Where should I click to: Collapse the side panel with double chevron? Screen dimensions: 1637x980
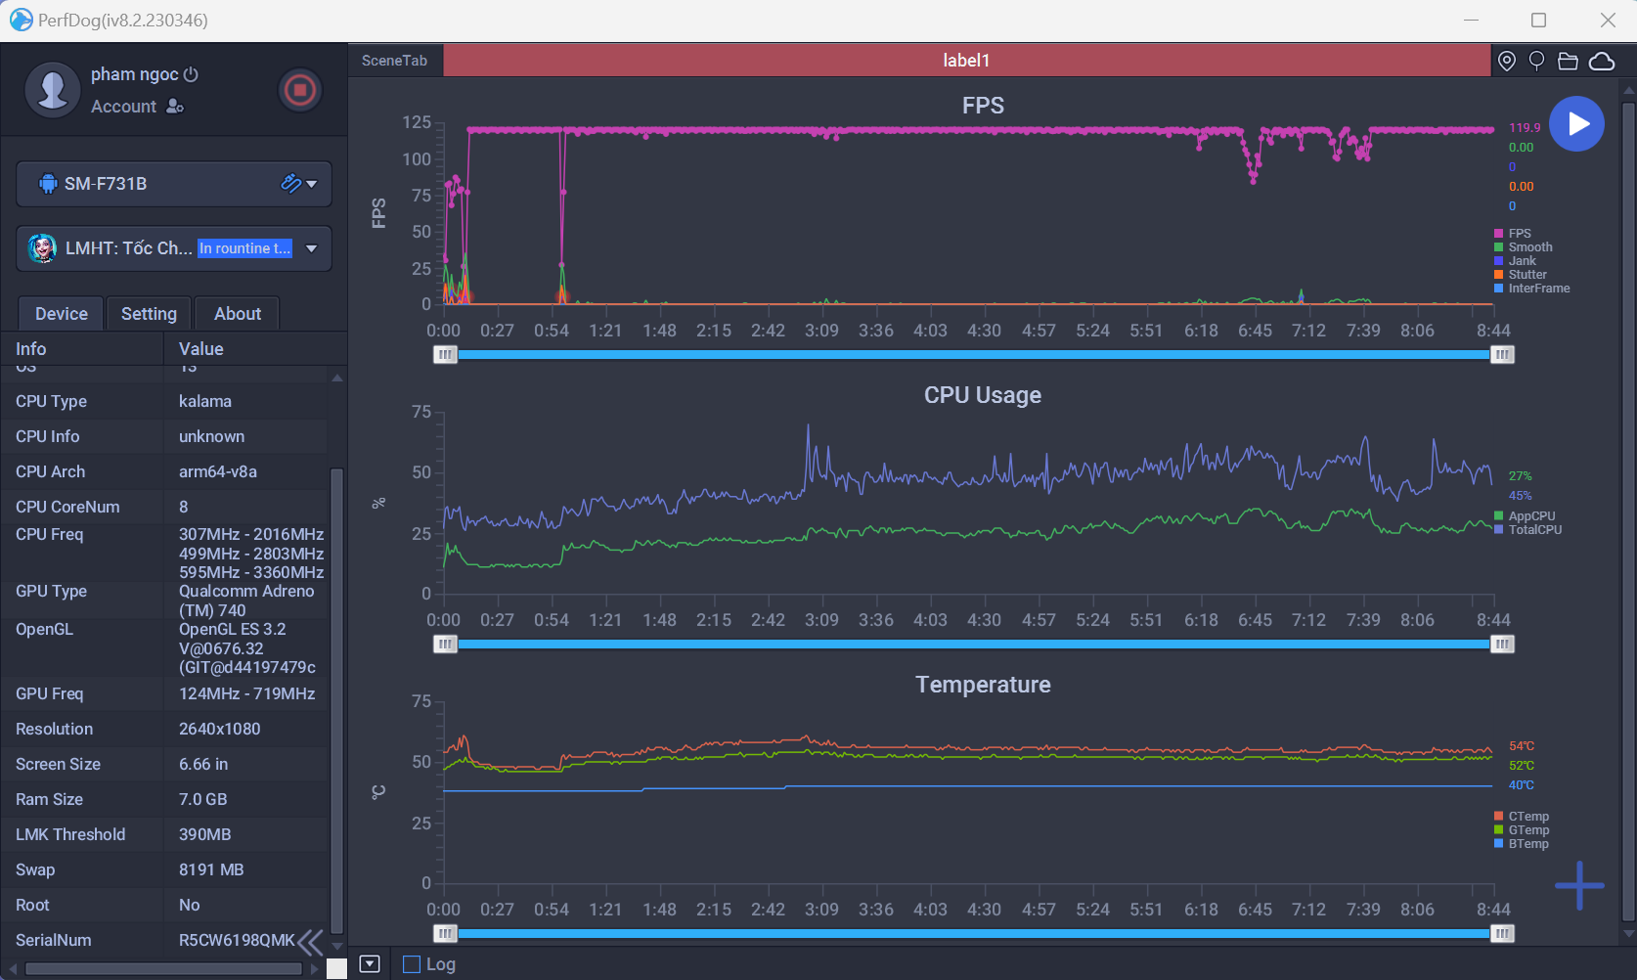point(311,942)
